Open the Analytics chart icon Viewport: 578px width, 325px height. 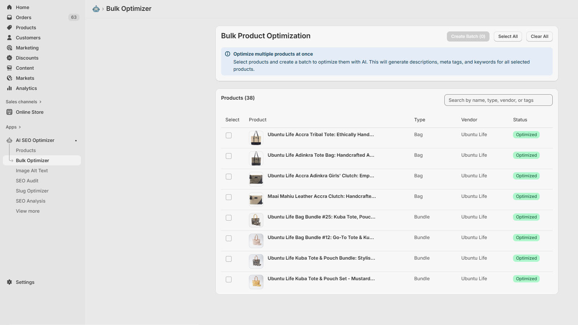(x=9, y=88)
